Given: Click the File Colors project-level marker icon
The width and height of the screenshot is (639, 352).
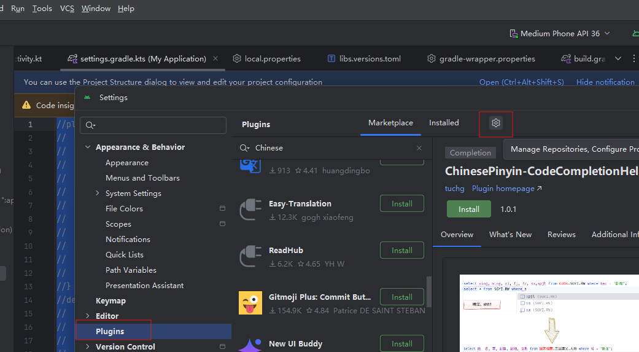Looking at the screenshot, I should click(x=222, y=208).
